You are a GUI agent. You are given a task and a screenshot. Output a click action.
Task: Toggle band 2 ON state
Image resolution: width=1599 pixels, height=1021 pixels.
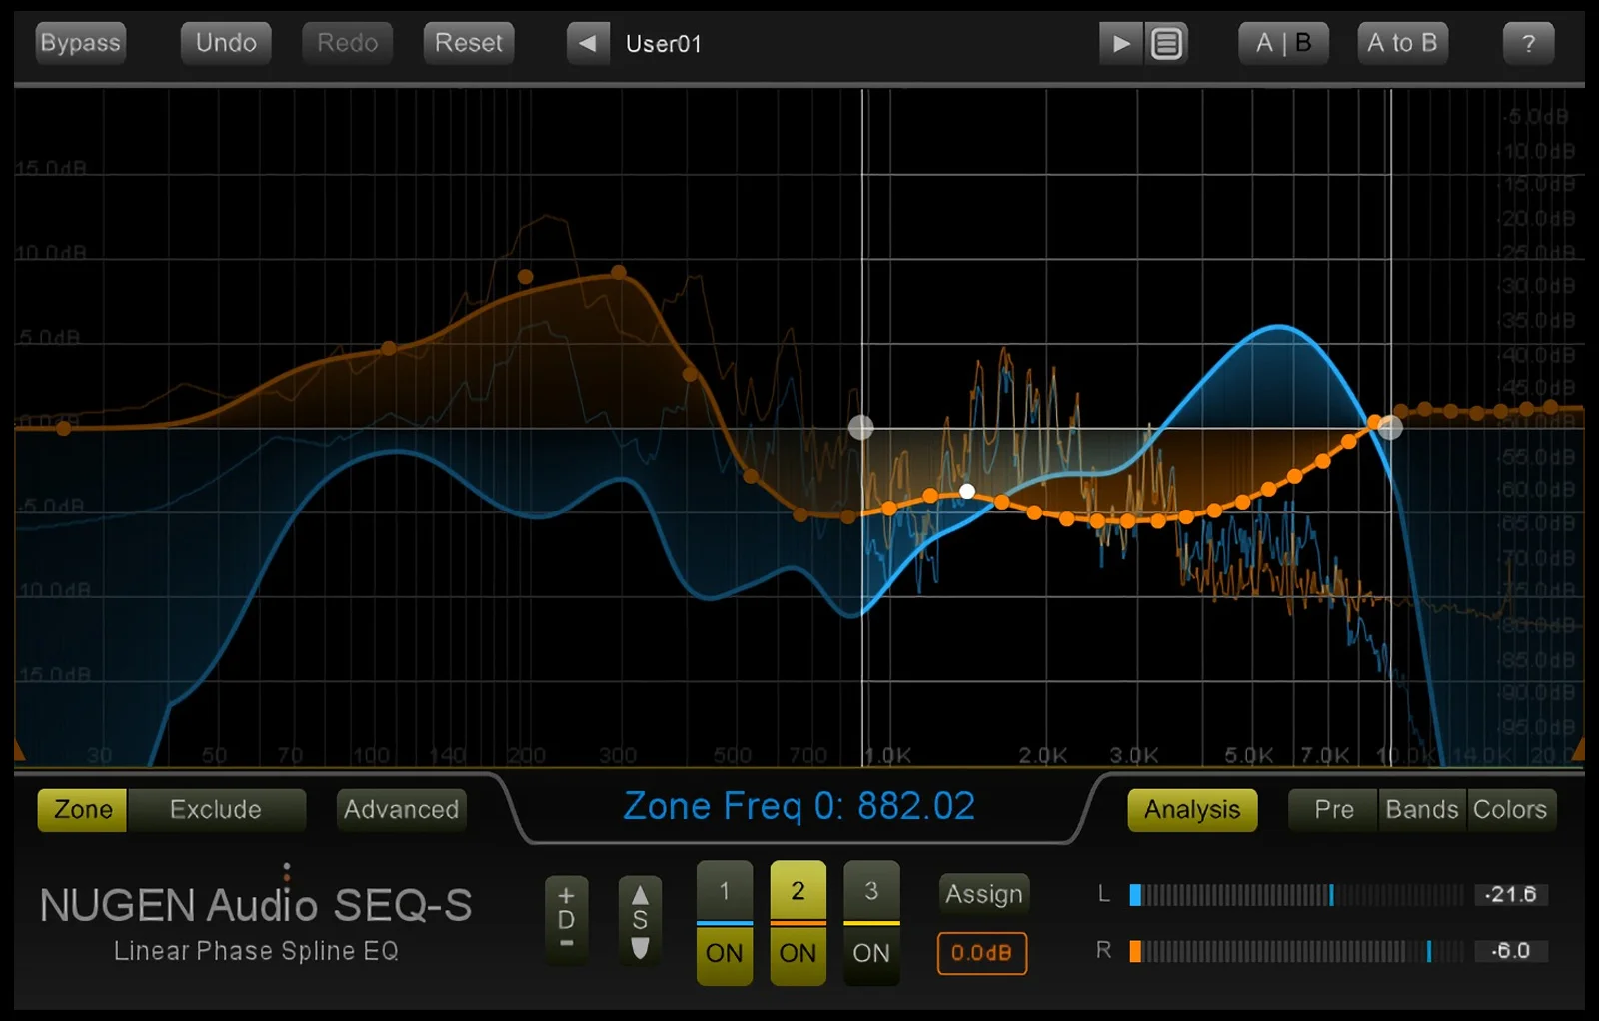pos(798,954)
